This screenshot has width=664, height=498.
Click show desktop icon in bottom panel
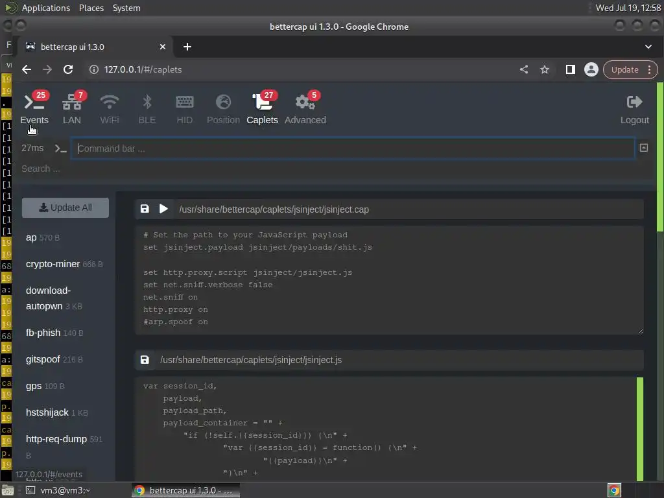point(8,490)
